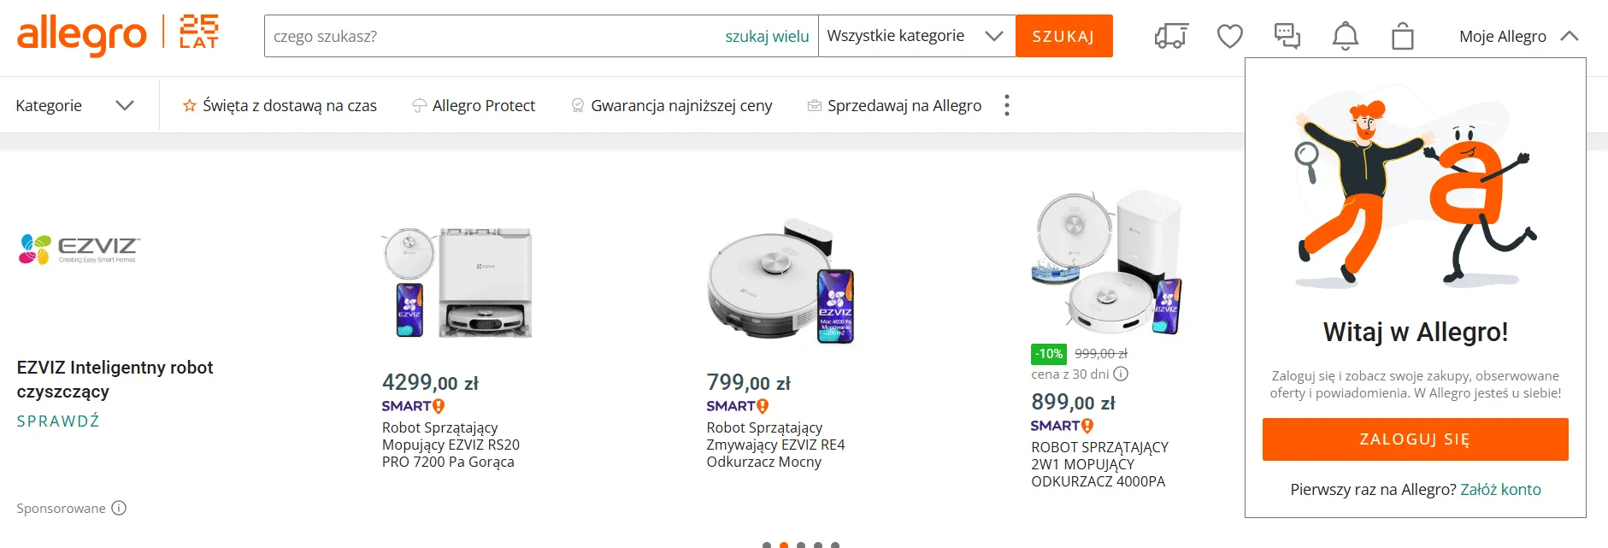Open the messages chat icon
Viewport: 1608px width, 548px height.
1287,36
